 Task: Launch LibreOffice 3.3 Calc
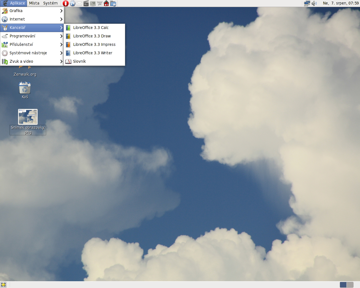pos(94,28)
